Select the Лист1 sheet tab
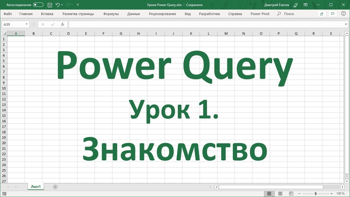Viewport: 350px width, 197px height. tap(36, 187)
